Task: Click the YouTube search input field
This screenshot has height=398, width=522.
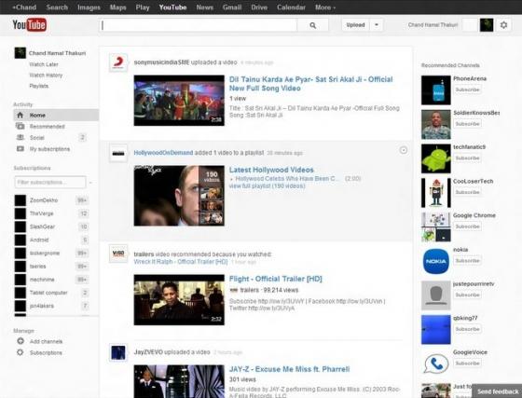Action: pyautogui.click(x=199, y=25)
